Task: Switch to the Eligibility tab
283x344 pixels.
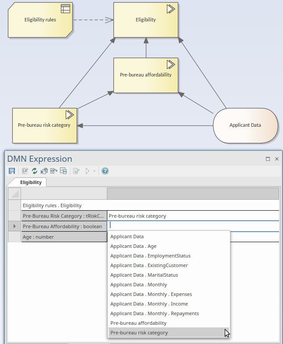Action: point(31,182)
